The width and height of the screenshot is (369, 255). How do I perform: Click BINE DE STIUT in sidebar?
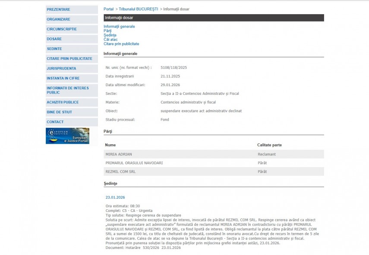pyautogui.click(x=60, y=112)
